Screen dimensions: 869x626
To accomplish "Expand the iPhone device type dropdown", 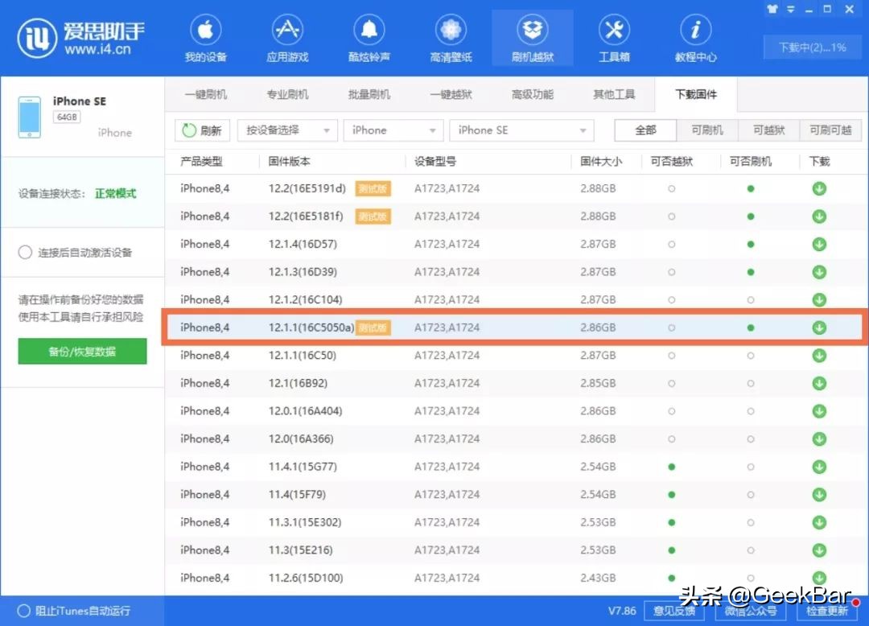I will pyautogui.click(x=393, y=130).
